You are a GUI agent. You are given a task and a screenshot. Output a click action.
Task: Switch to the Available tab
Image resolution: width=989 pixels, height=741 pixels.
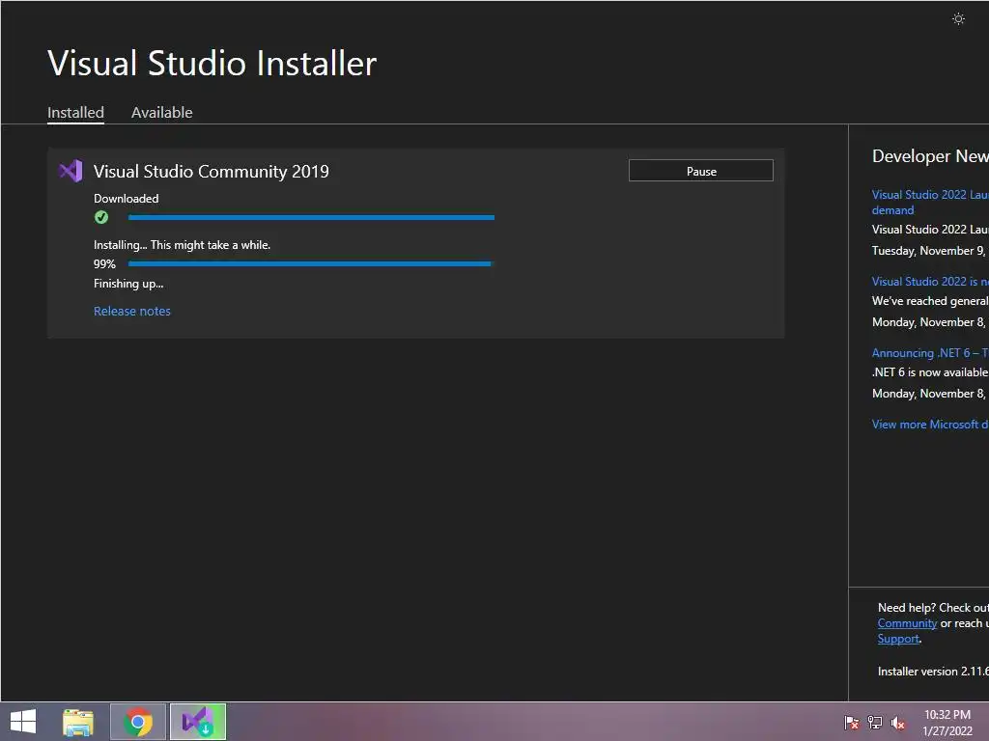click(161, 112)
